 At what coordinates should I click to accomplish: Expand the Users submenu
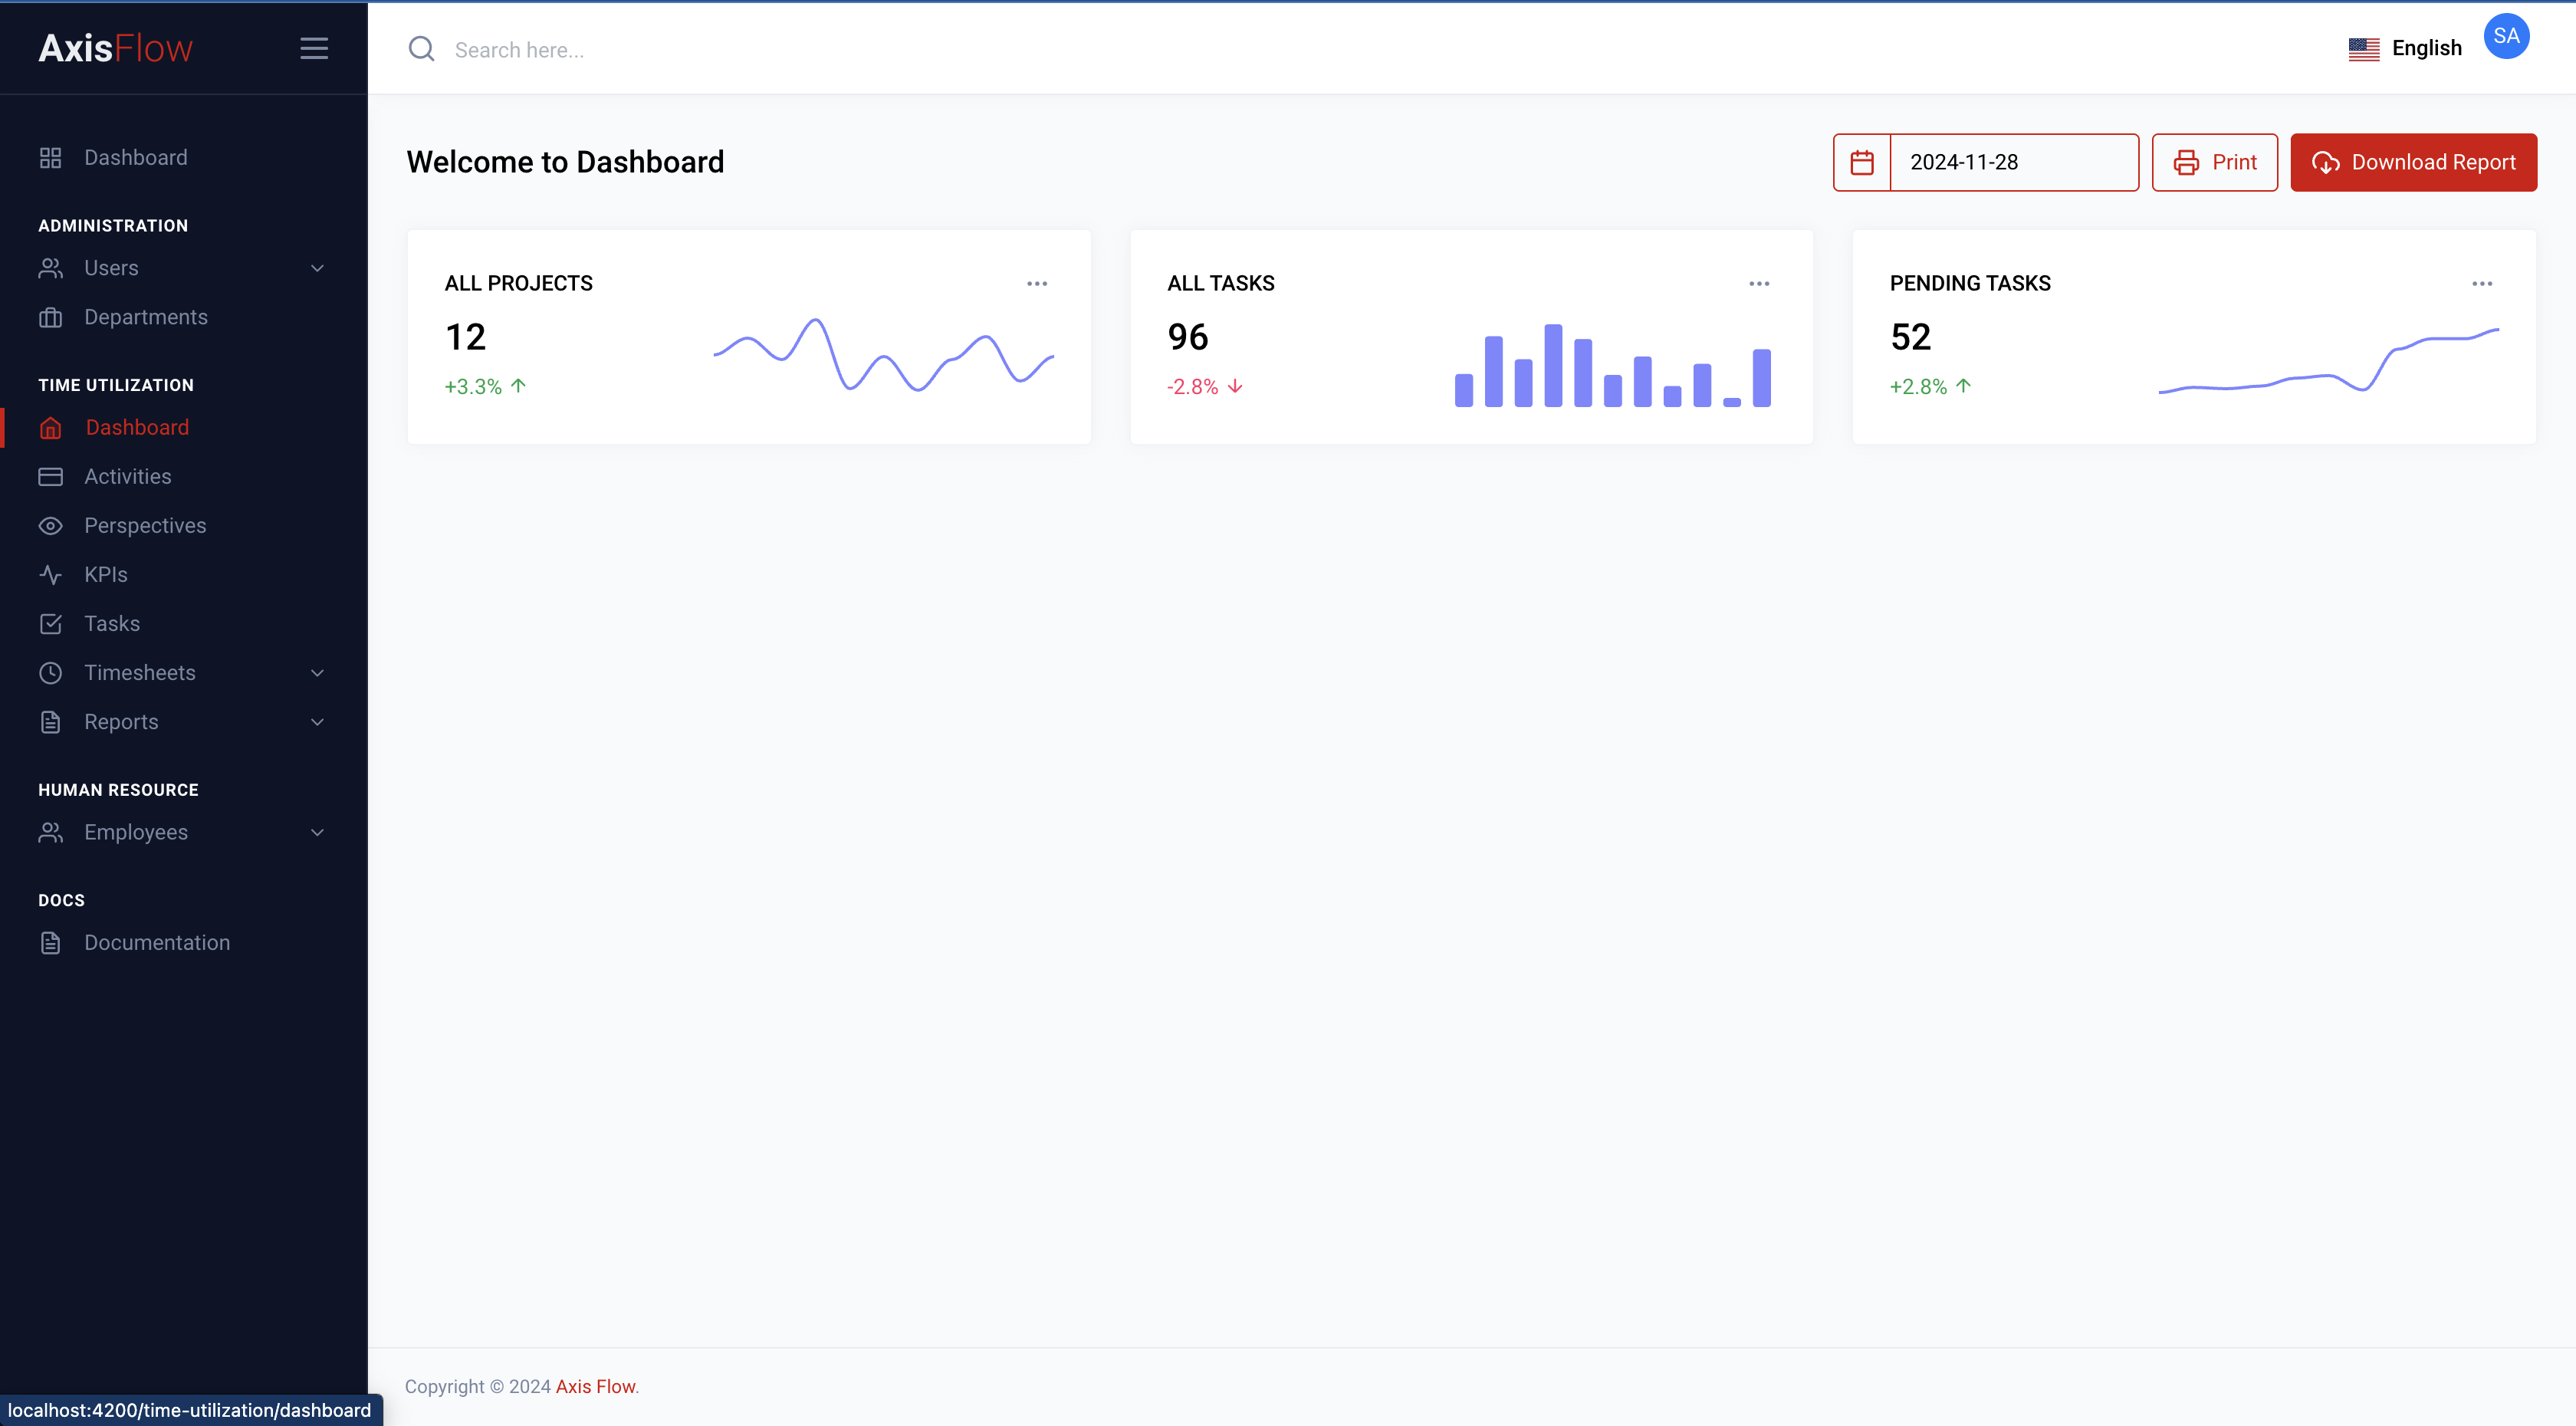(x=317, y=268)
